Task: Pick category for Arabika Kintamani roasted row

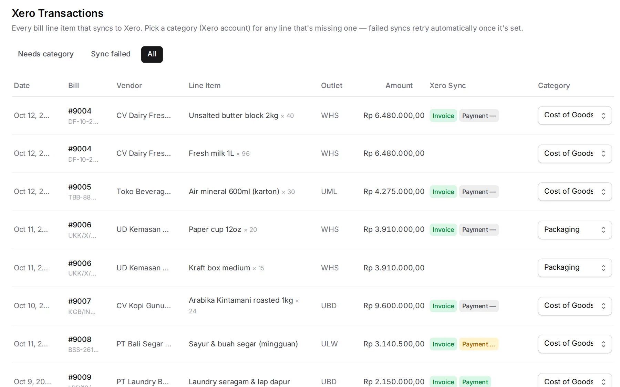Action: (575, 306)
